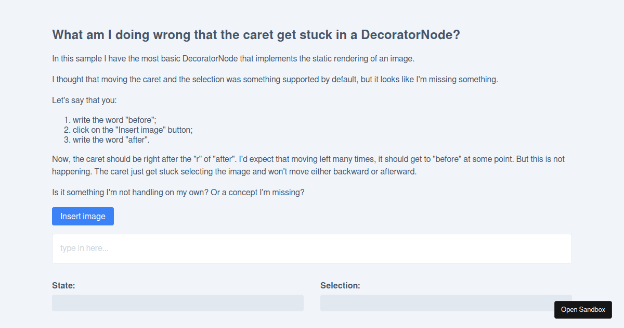The height and width of the screenshot is (328, 624).
Task: Click the 'State:' label
Action: tap(63, 285)
